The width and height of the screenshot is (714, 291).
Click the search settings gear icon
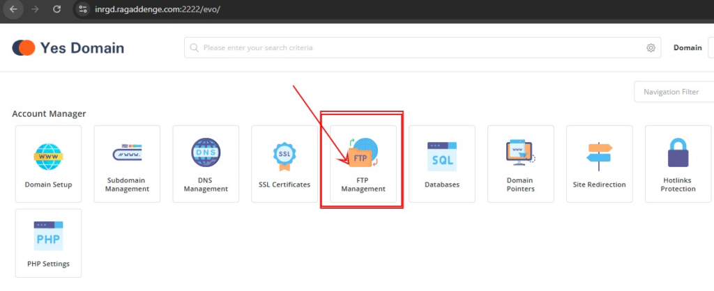[x=651, y=48]
